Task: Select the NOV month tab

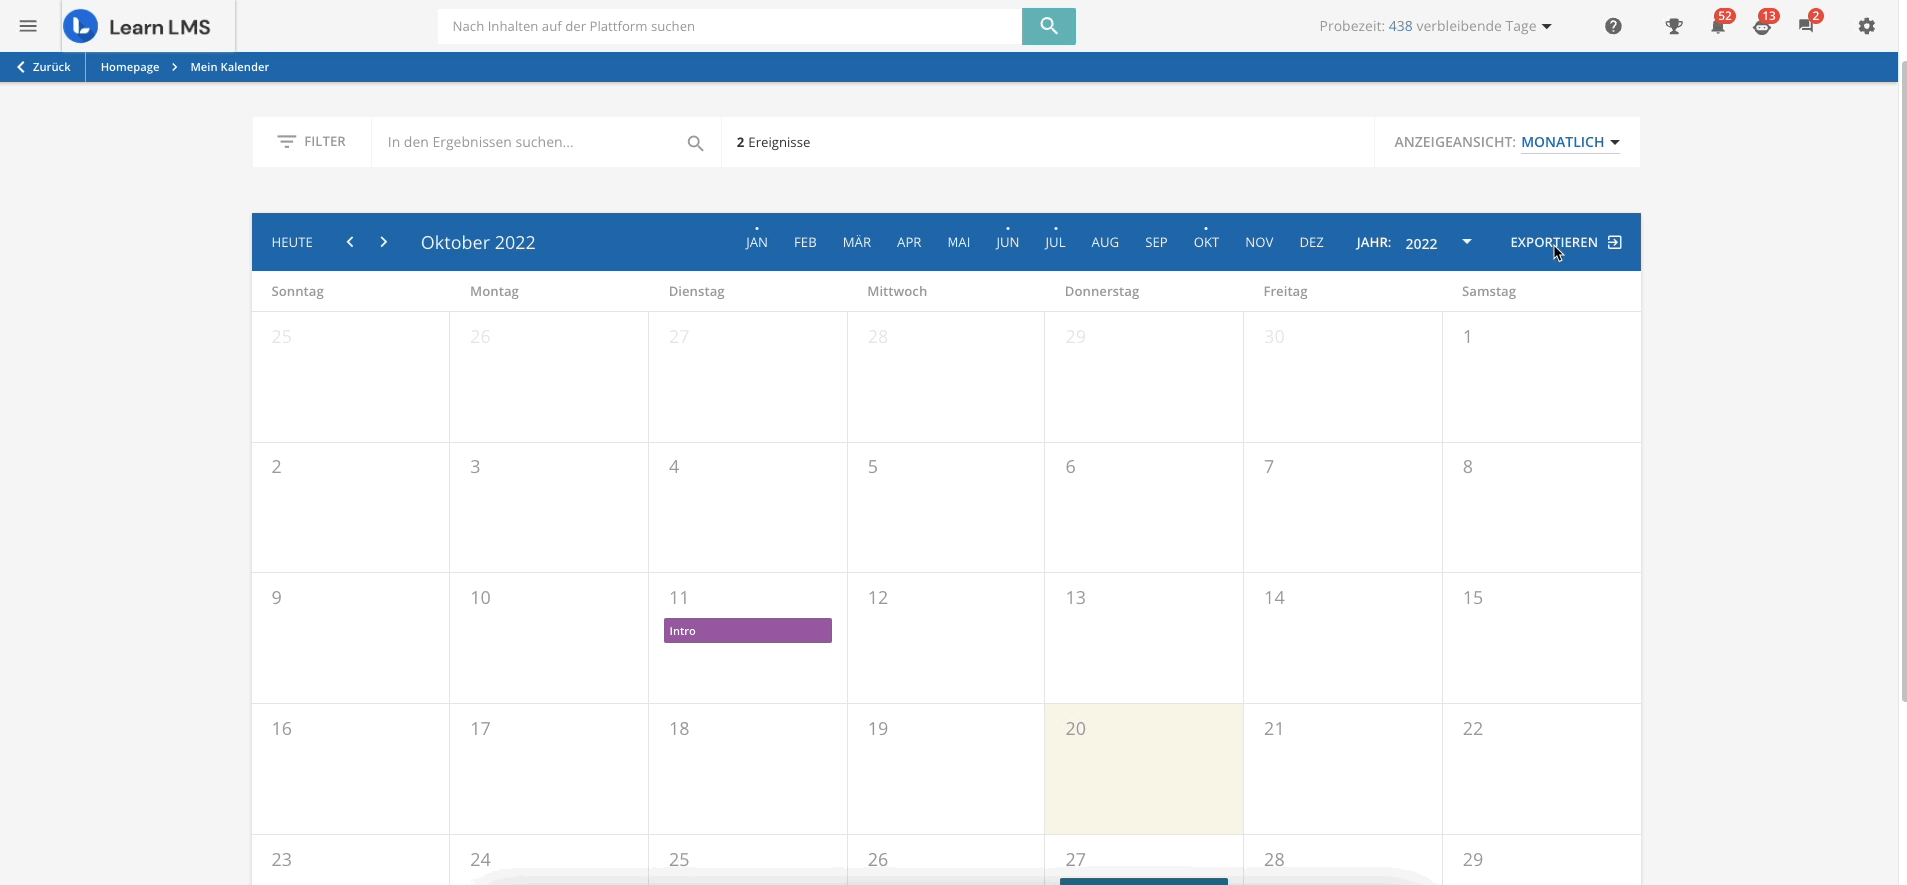Action: pyautogui.click(x=1259, y=242)
